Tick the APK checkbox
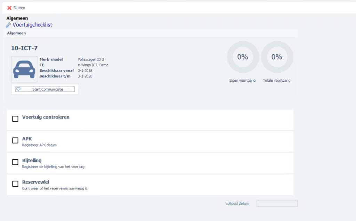The image size is (356, 221). tap(15, 140)
